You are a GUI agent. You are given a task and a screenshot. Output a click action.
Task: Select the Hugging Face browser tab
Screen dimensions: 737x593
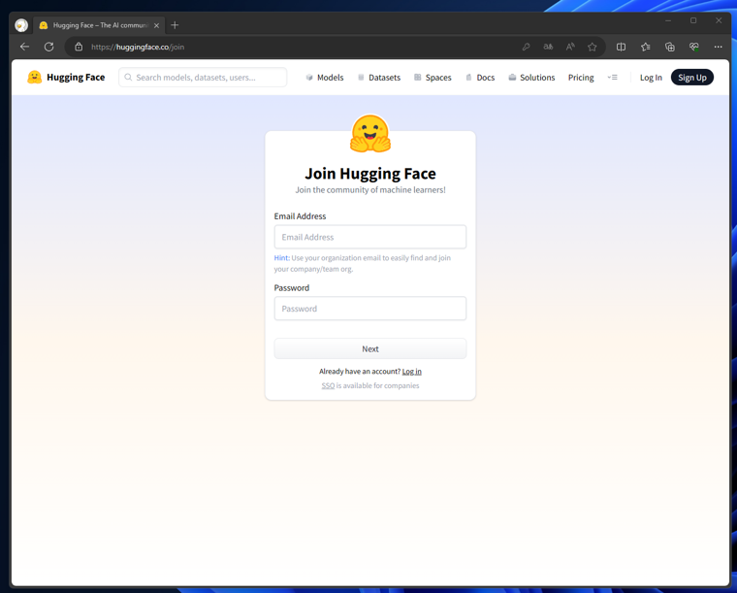pyautogui.click(x=99, y=25)
